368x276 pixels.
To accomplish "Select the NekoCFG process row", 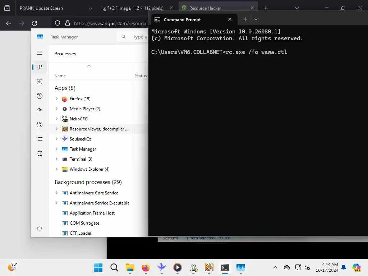I will (98, 119).
